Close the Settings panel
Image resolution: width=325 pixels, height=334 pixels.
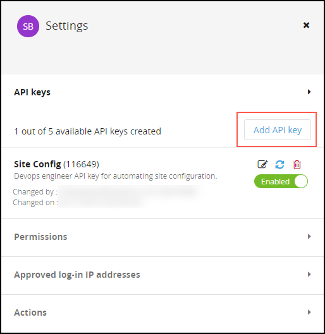(x=306, y=25)
